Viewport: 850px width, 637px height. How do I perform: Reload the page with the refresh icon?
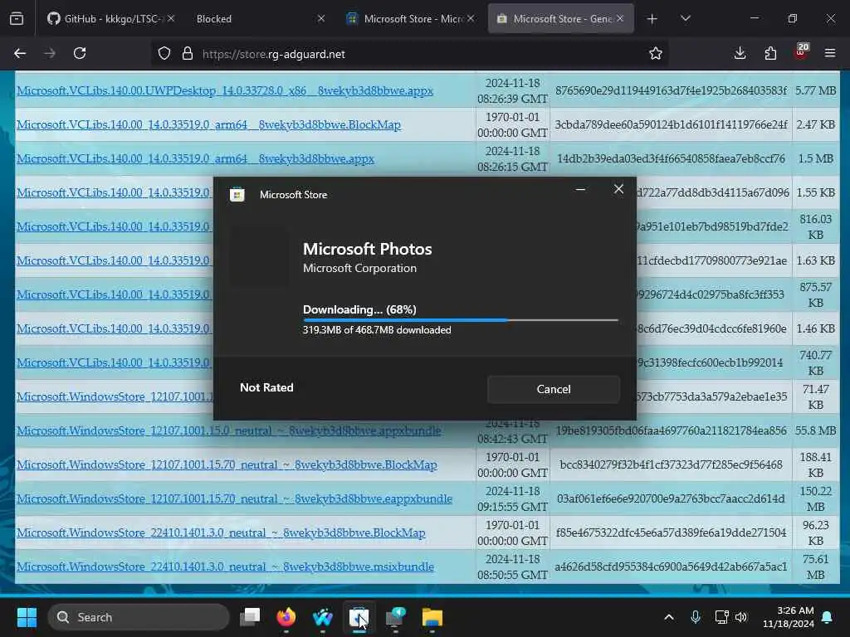click(x=80, y=54)
